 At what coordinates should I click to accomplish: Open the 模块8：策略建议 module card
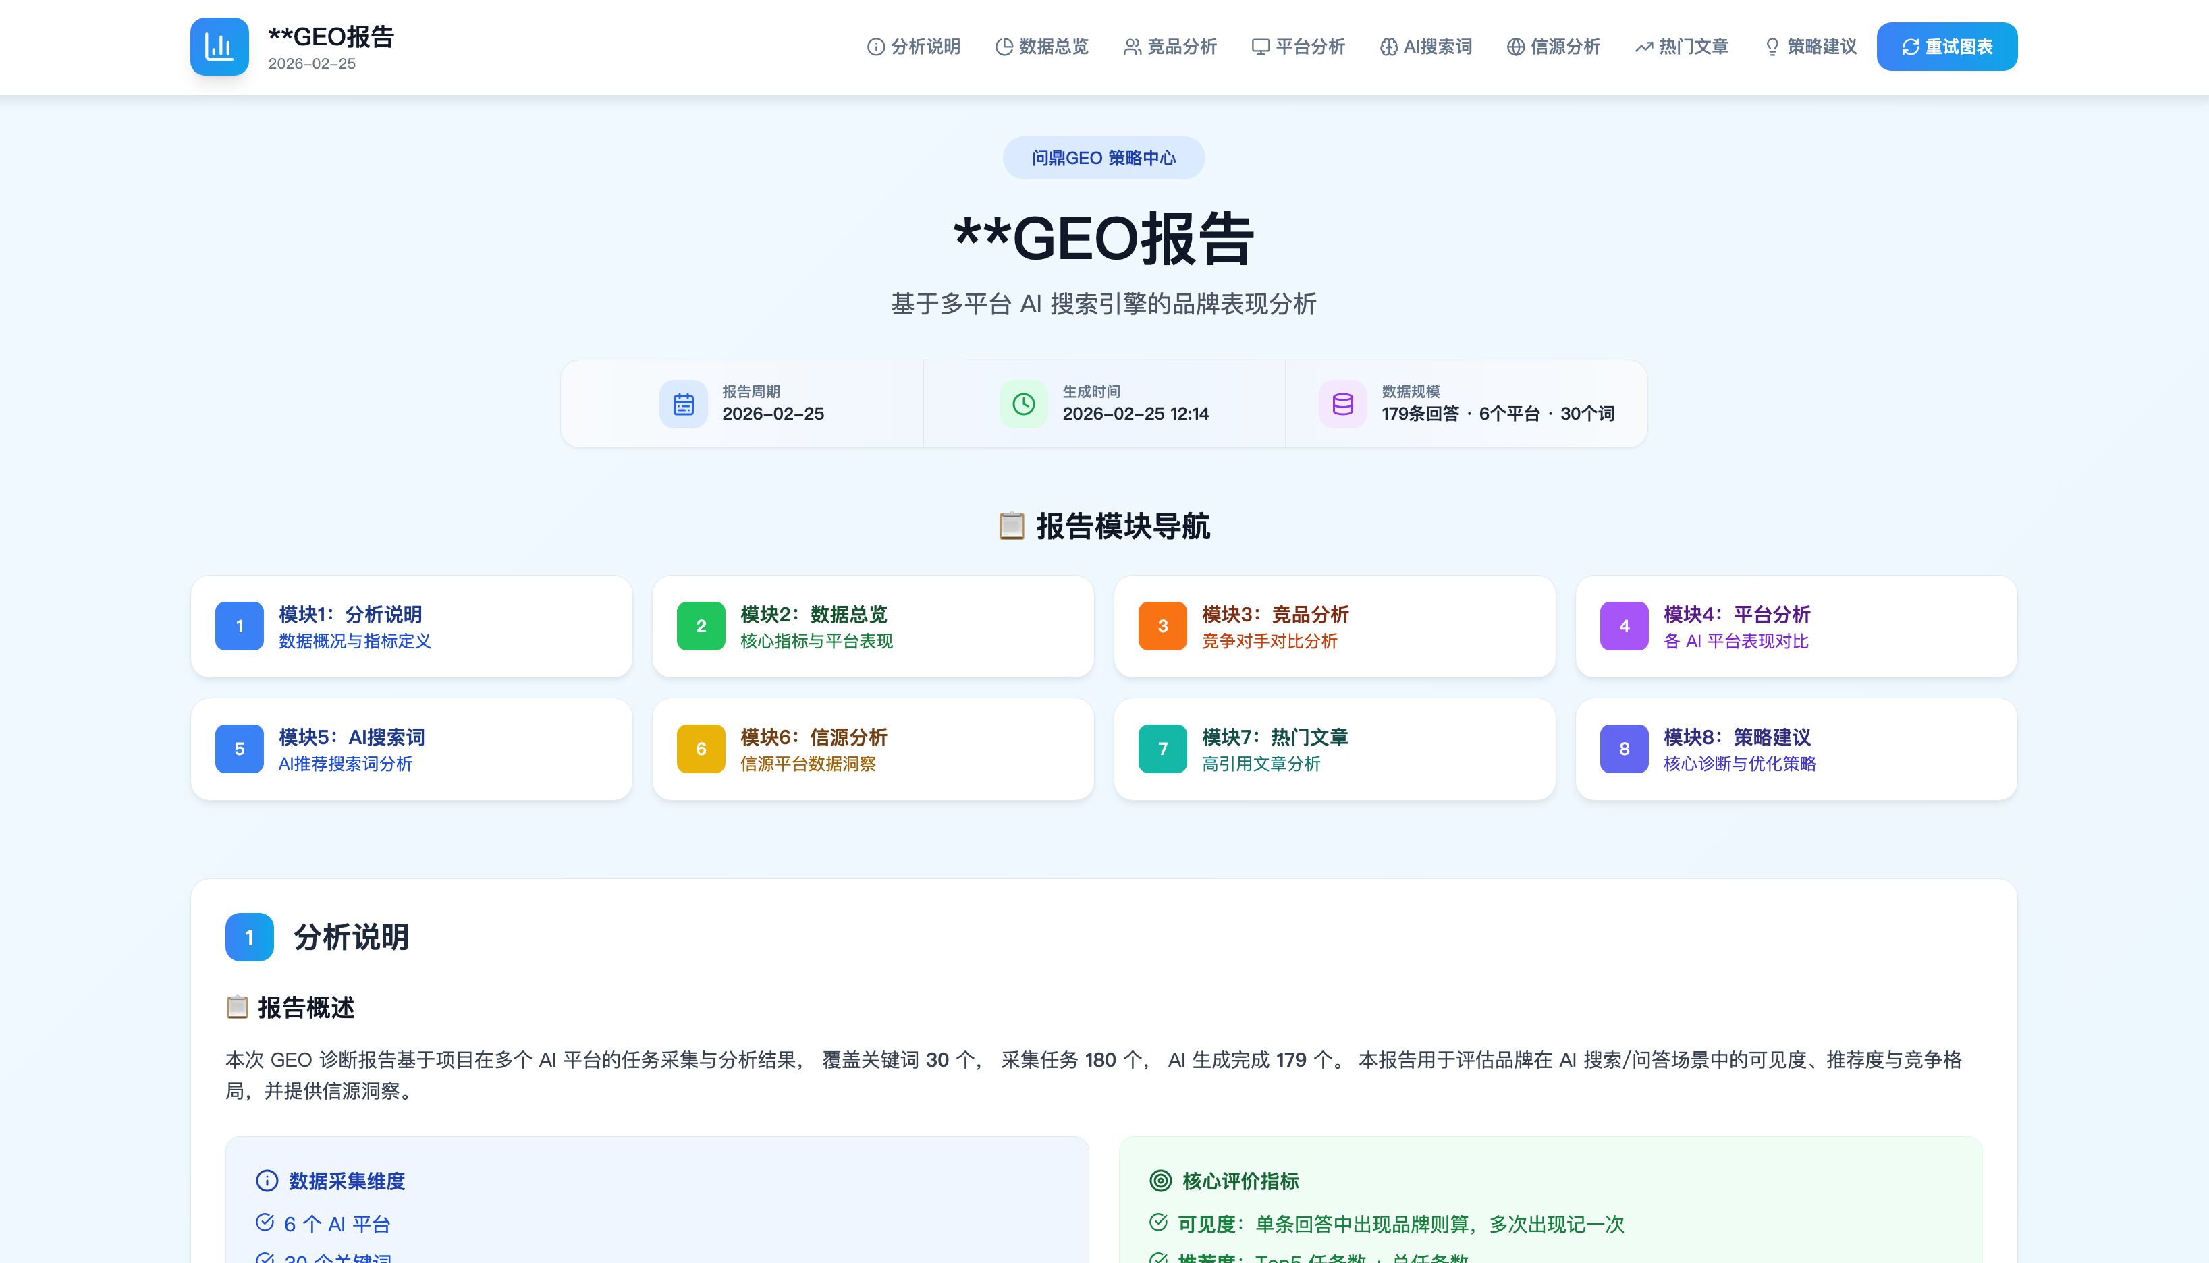pos(1796,749)
